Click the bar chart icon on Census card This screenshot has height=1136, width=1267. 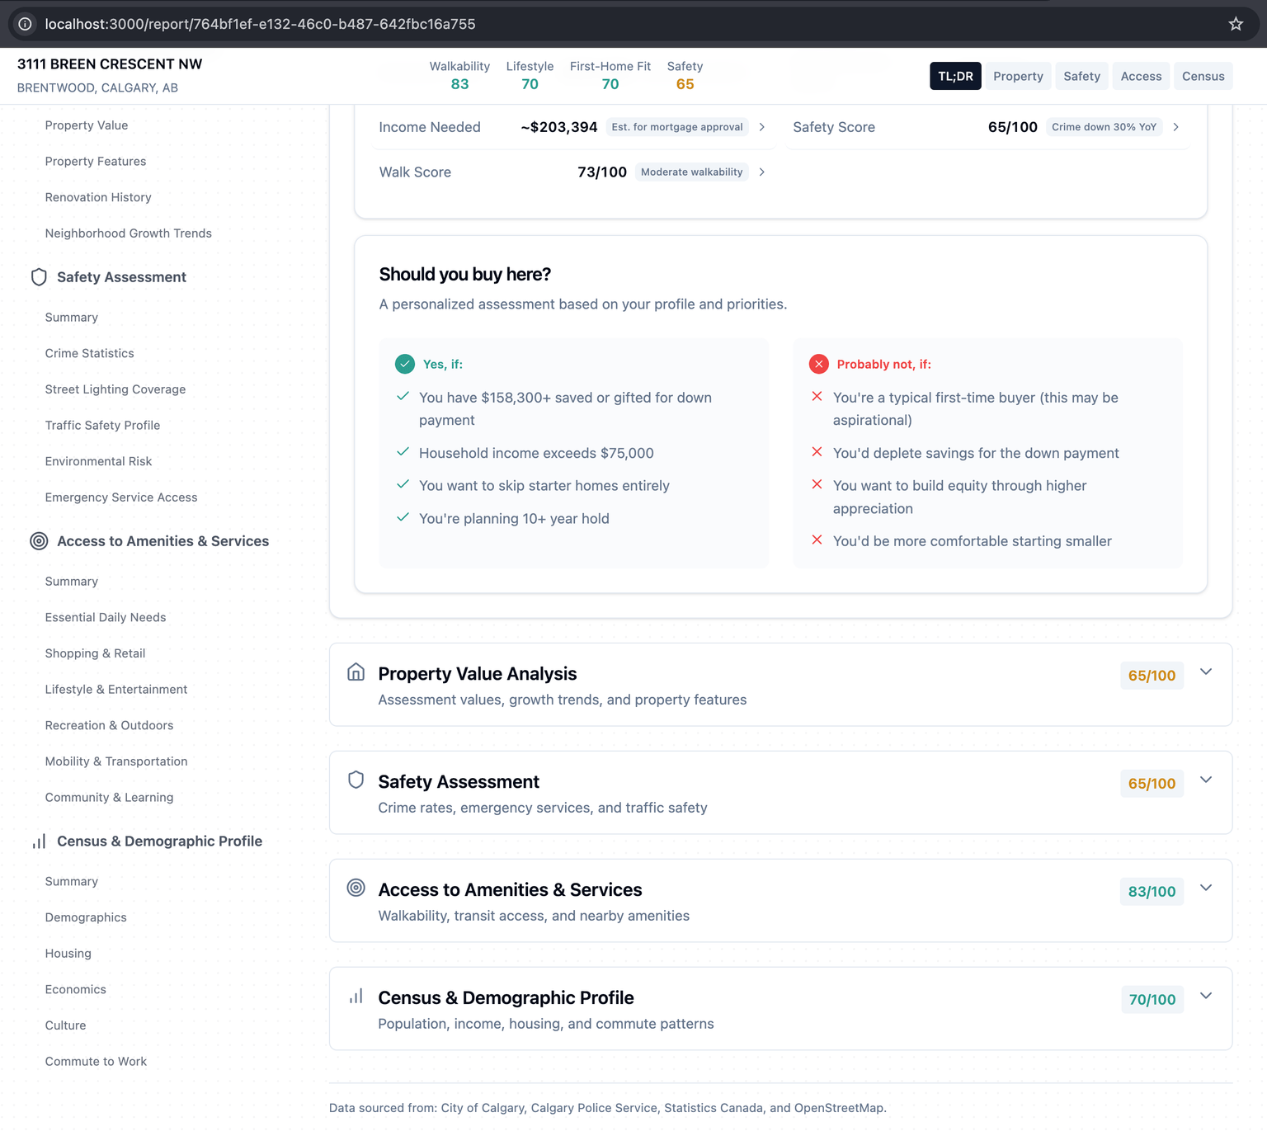[x=356, y=996]
